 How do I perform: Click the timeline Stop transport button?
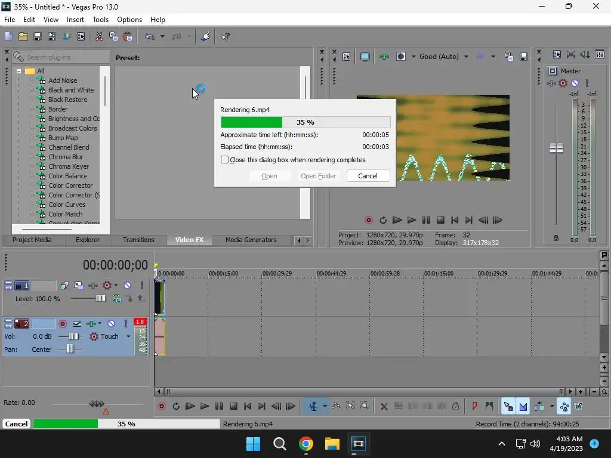(233, 406)
